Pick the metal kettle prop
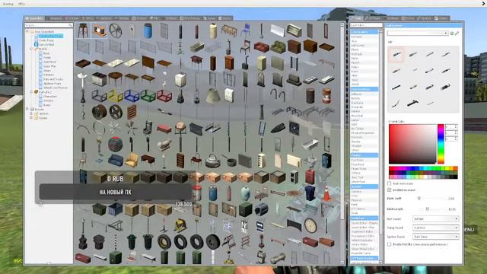The image size is (487, 274). tap(213, 161)
